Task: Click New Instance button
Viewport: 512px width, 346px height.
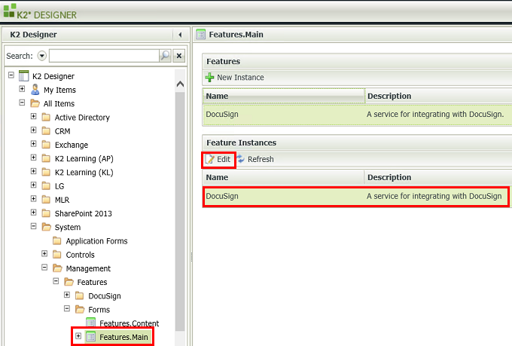Action: click(234, 78)
